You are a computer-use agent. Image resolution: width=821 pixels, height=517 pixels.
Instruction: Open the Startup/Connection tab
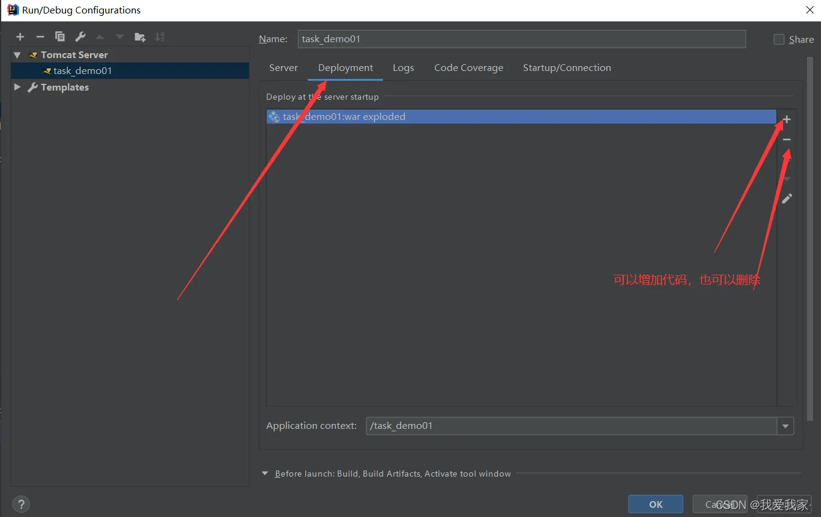[567, 68]
